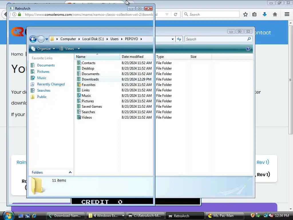This screenshot has width=293, height=220.
Task: Launch Internet Explorer quick launch icon
Action: (x=34, y=216)
